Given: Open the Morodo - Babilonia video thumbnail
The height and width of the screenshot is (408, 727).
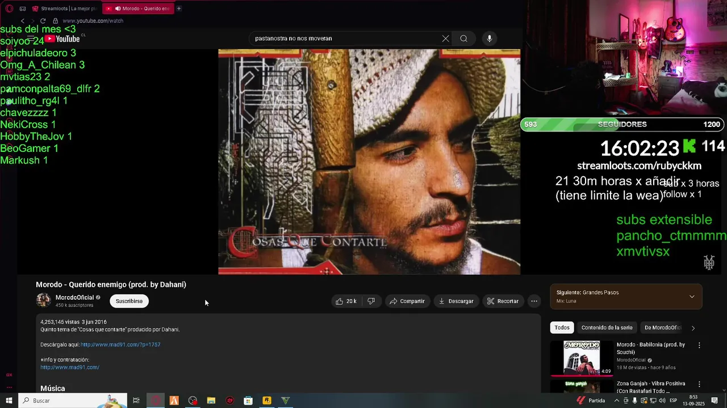Looking at the screenshot, I should [582, 358].
